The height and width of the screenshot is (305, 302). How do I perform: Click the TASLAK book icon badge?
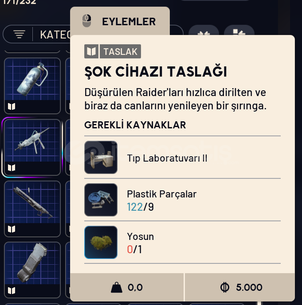tap(91, 51)
